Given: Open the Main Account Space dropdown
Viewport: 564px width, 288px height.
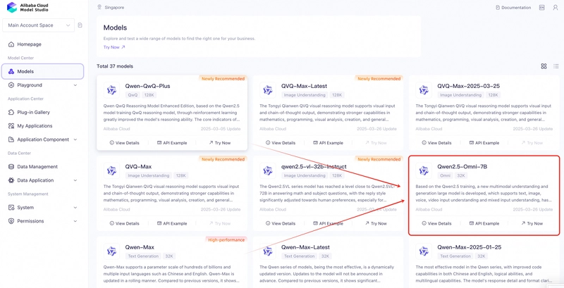Looking at the screenshot, I should point(38,25).
